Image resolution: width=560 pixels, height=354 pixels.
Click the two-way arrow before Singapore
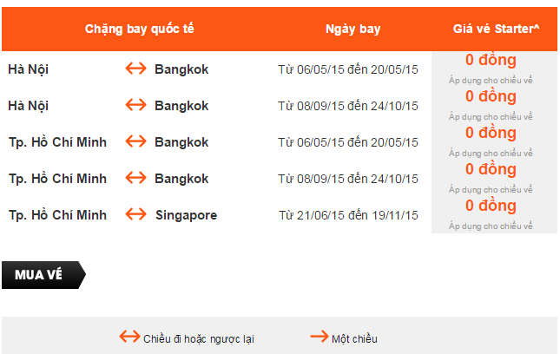coord(136,214)
